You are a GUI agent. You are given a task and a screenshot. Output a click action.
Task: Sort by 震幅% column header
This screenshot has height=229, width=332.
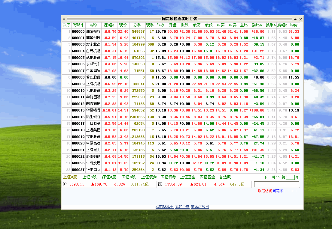(x=282, y=25)
